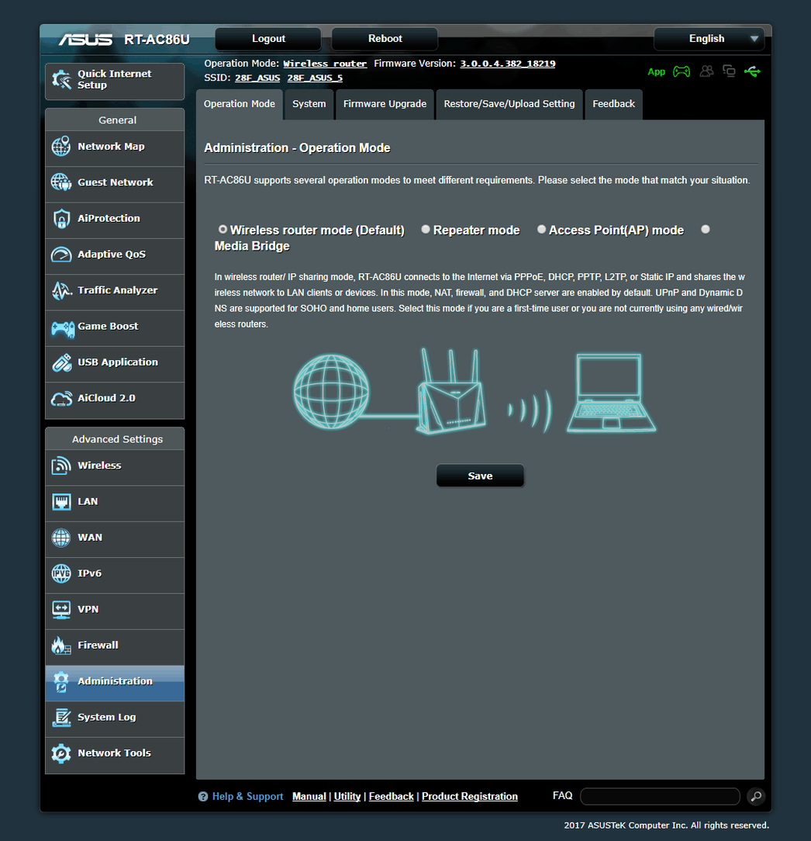
Task: Select Wireless router mode (Default) radio button
Action: [223, 230]
